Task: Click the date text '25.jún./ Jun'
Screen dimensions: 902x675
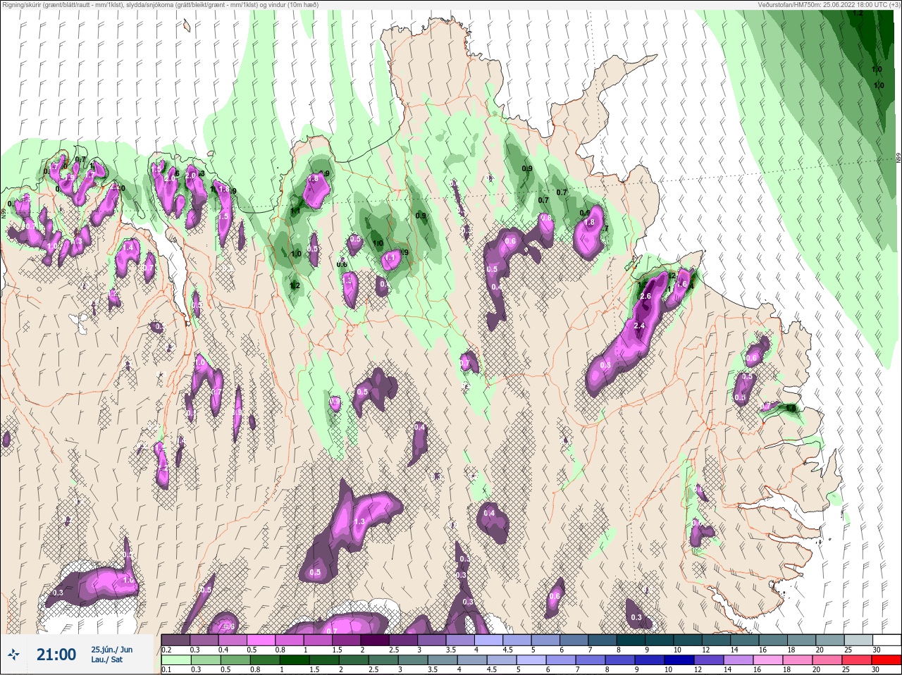Action: tap(111, 650)
